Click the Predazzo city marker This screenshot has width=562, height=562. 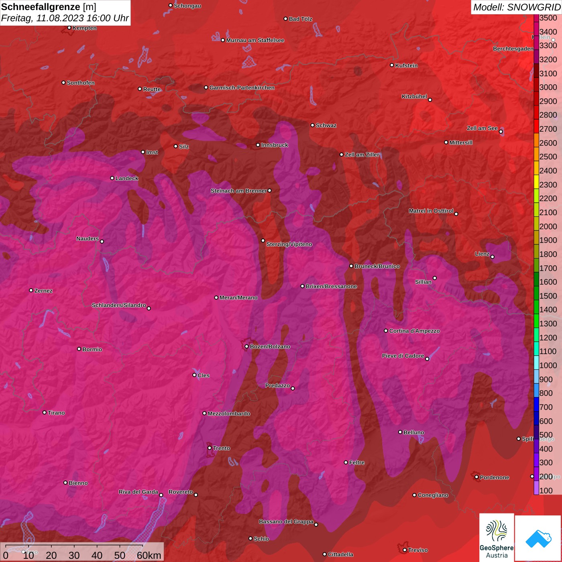coord(293,388)
